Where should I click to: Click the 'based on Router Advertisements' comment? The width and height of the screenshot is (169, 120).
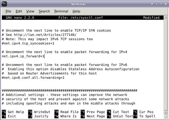coord(49,73)
